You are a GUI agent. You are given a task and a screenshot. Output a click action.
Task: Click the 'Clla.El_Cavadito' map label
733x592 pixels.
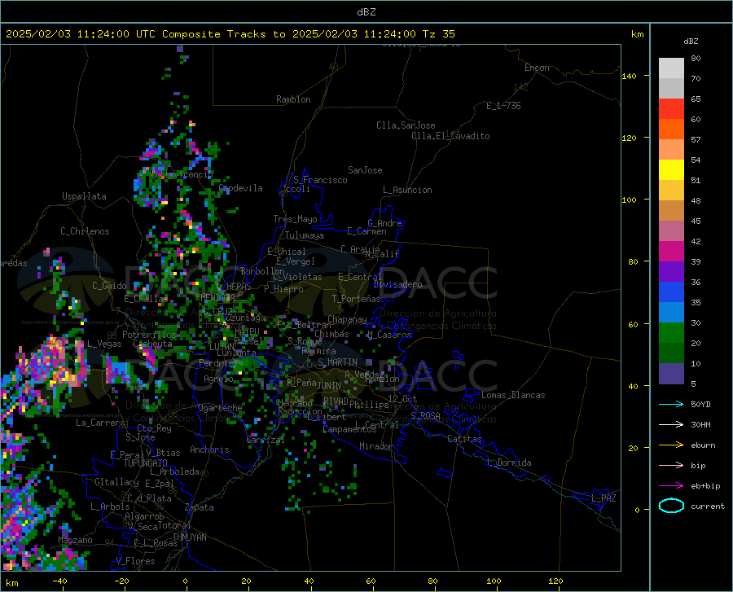tap(450, 136)
